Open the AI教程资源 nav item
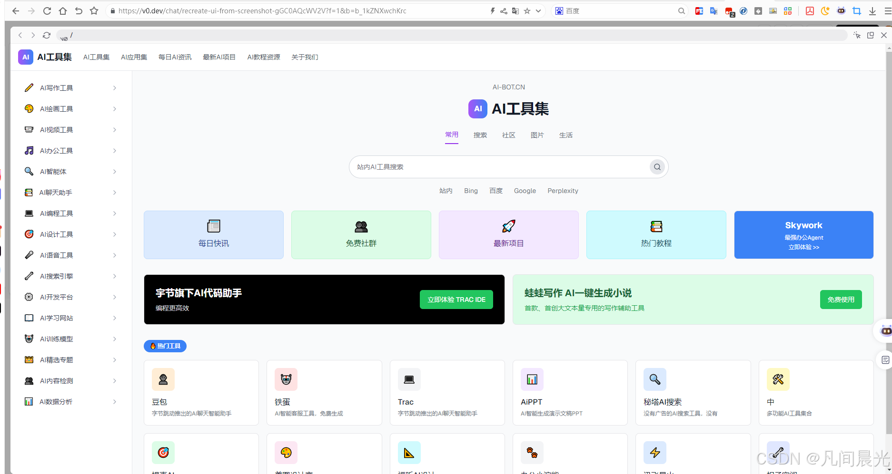 click(264, 57)
